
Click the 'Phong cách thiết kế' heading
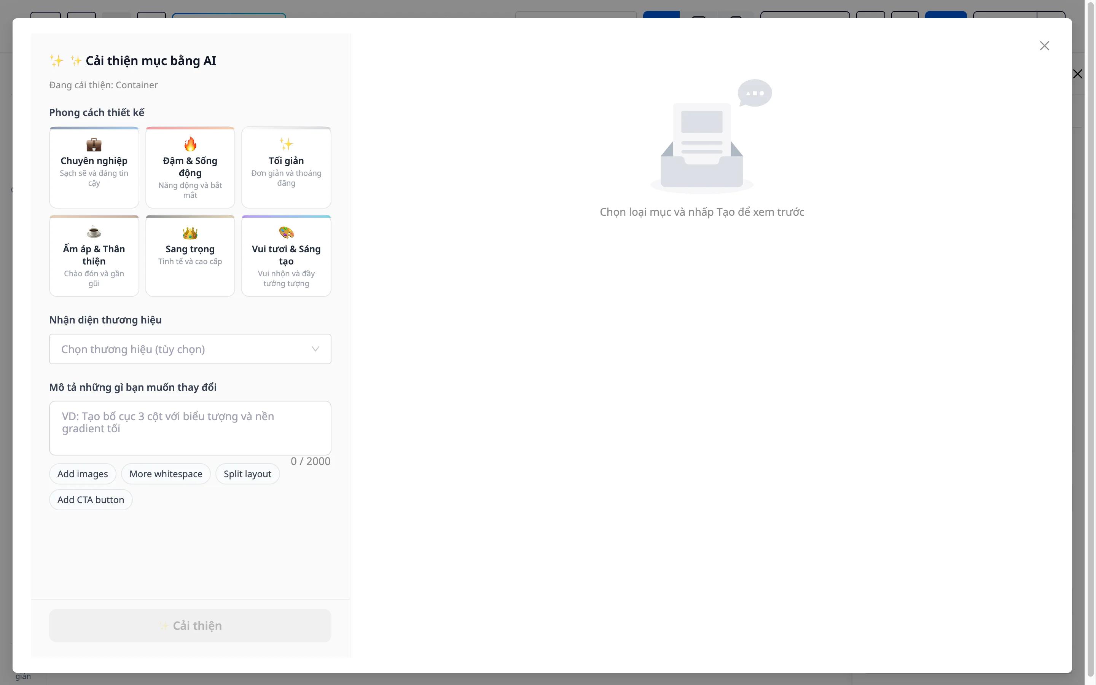tap(96, 112)
